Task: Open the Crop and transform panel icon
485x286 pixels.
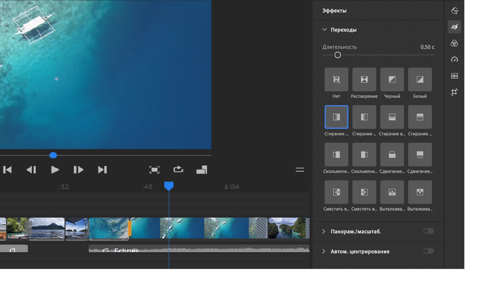Action: [x=454, y=92]
